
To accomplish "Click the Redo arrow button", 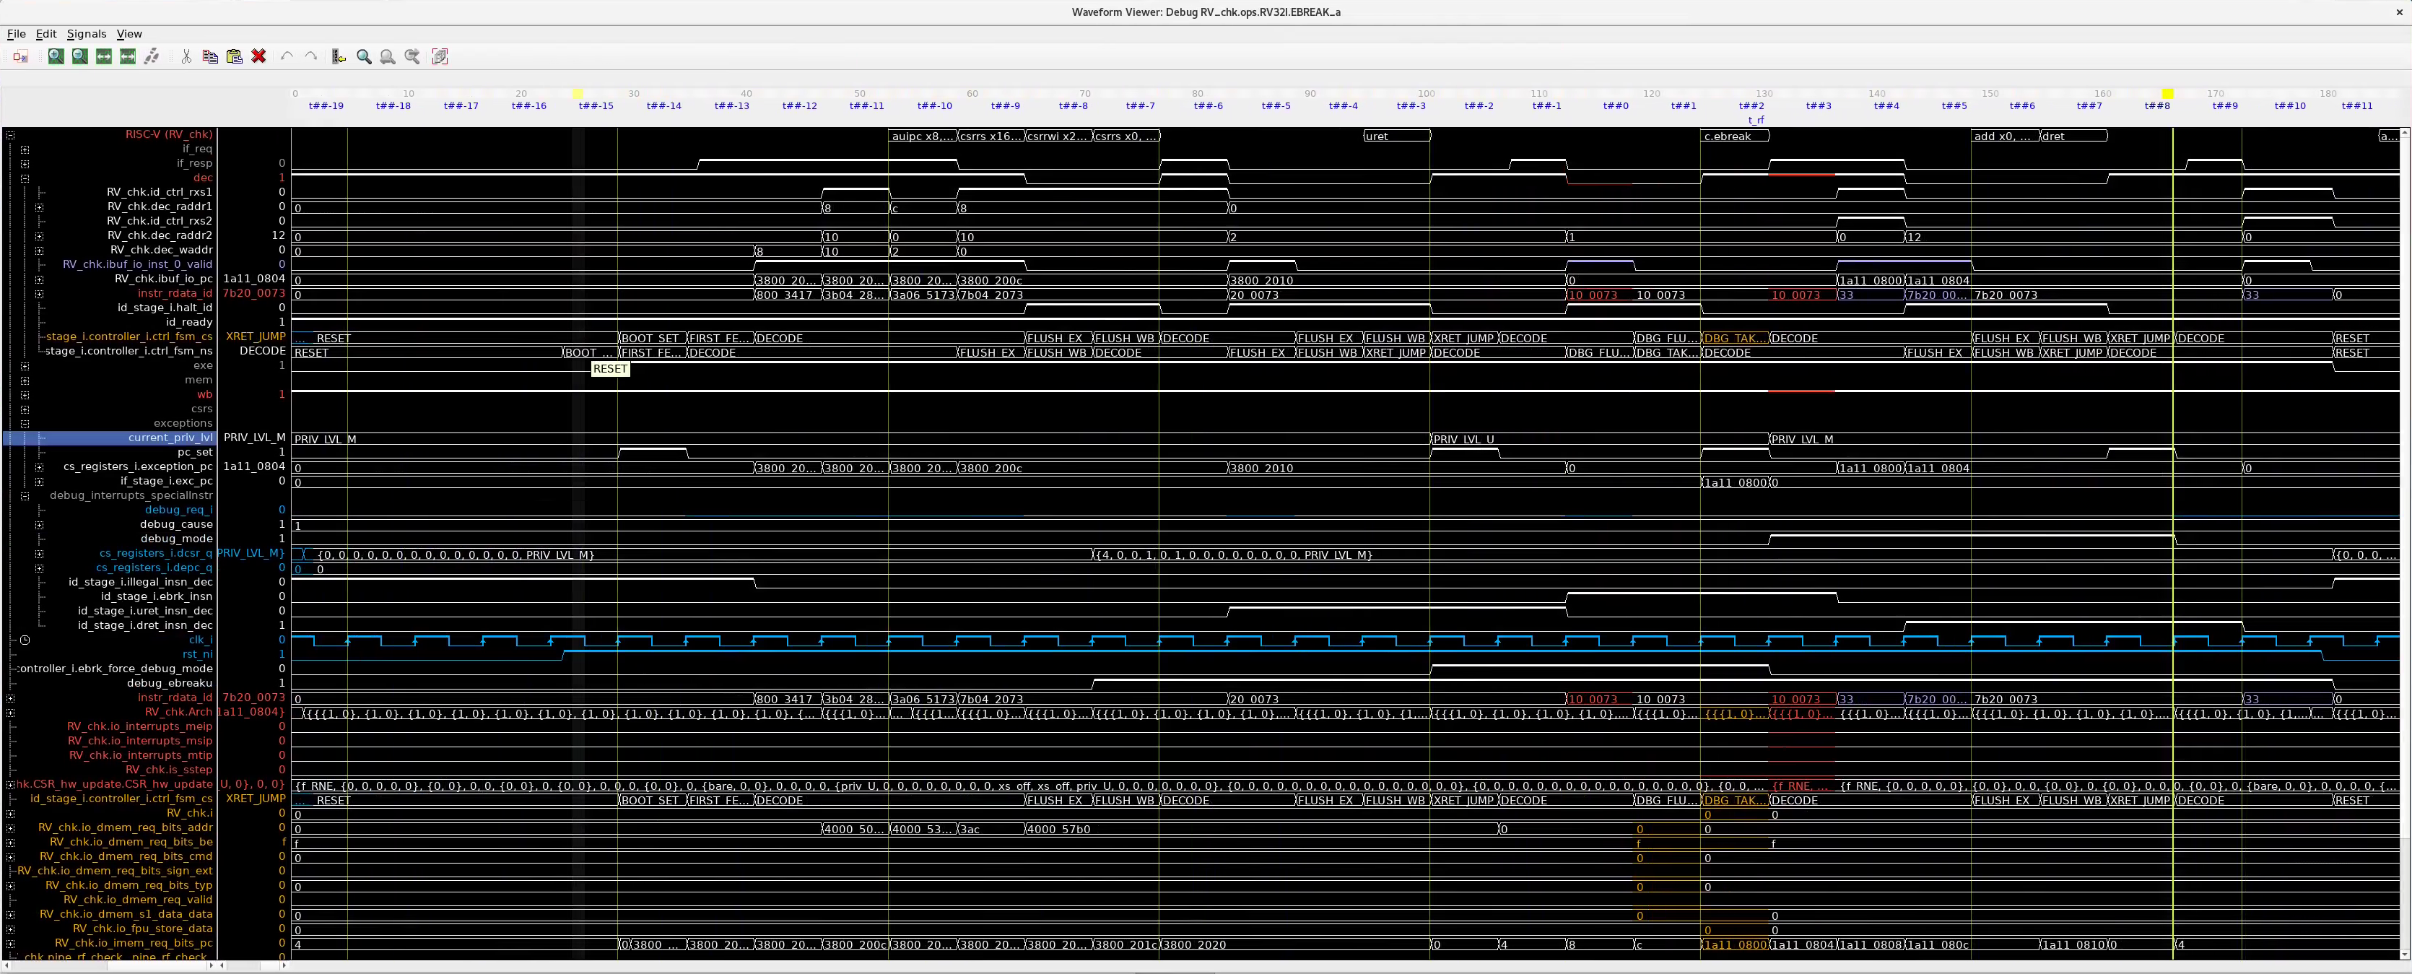I will coord(312,57).
